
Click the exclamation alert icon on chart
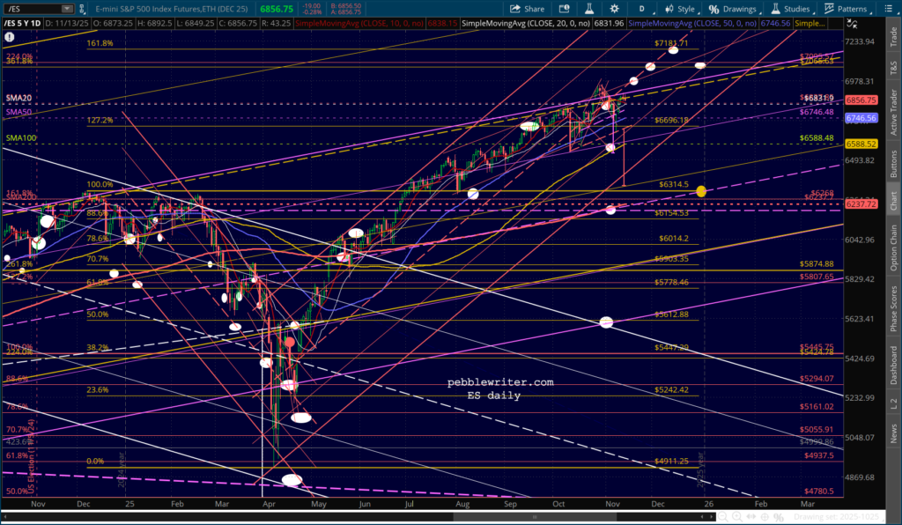click(9, 37)
